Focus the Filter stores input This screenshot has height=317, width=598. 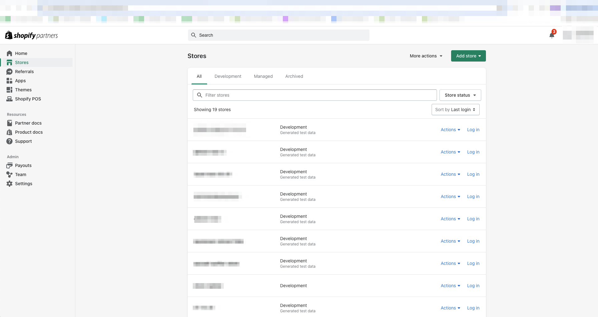[x=315, y=95]
